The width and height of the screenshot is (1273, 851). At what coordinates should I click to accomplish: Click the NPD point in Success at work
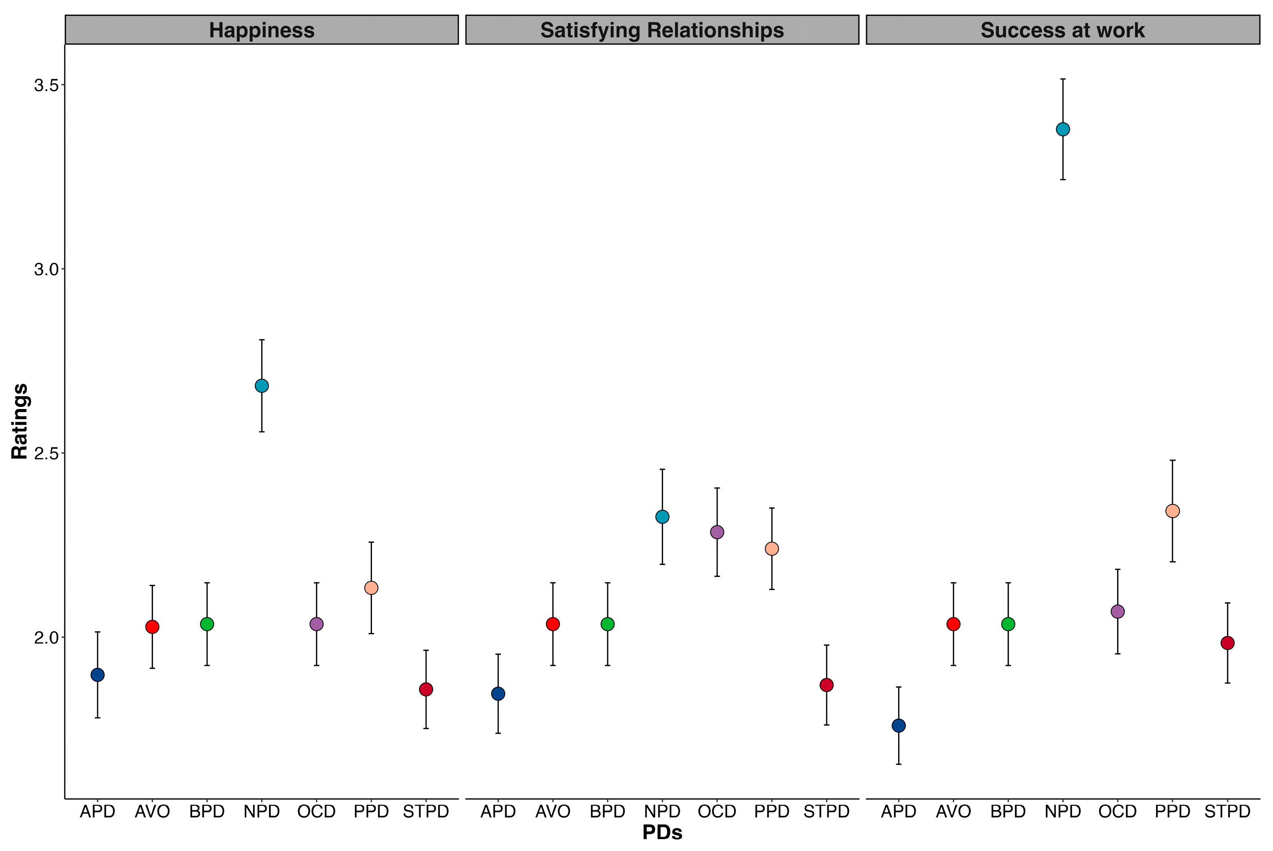pos(1063,129)
